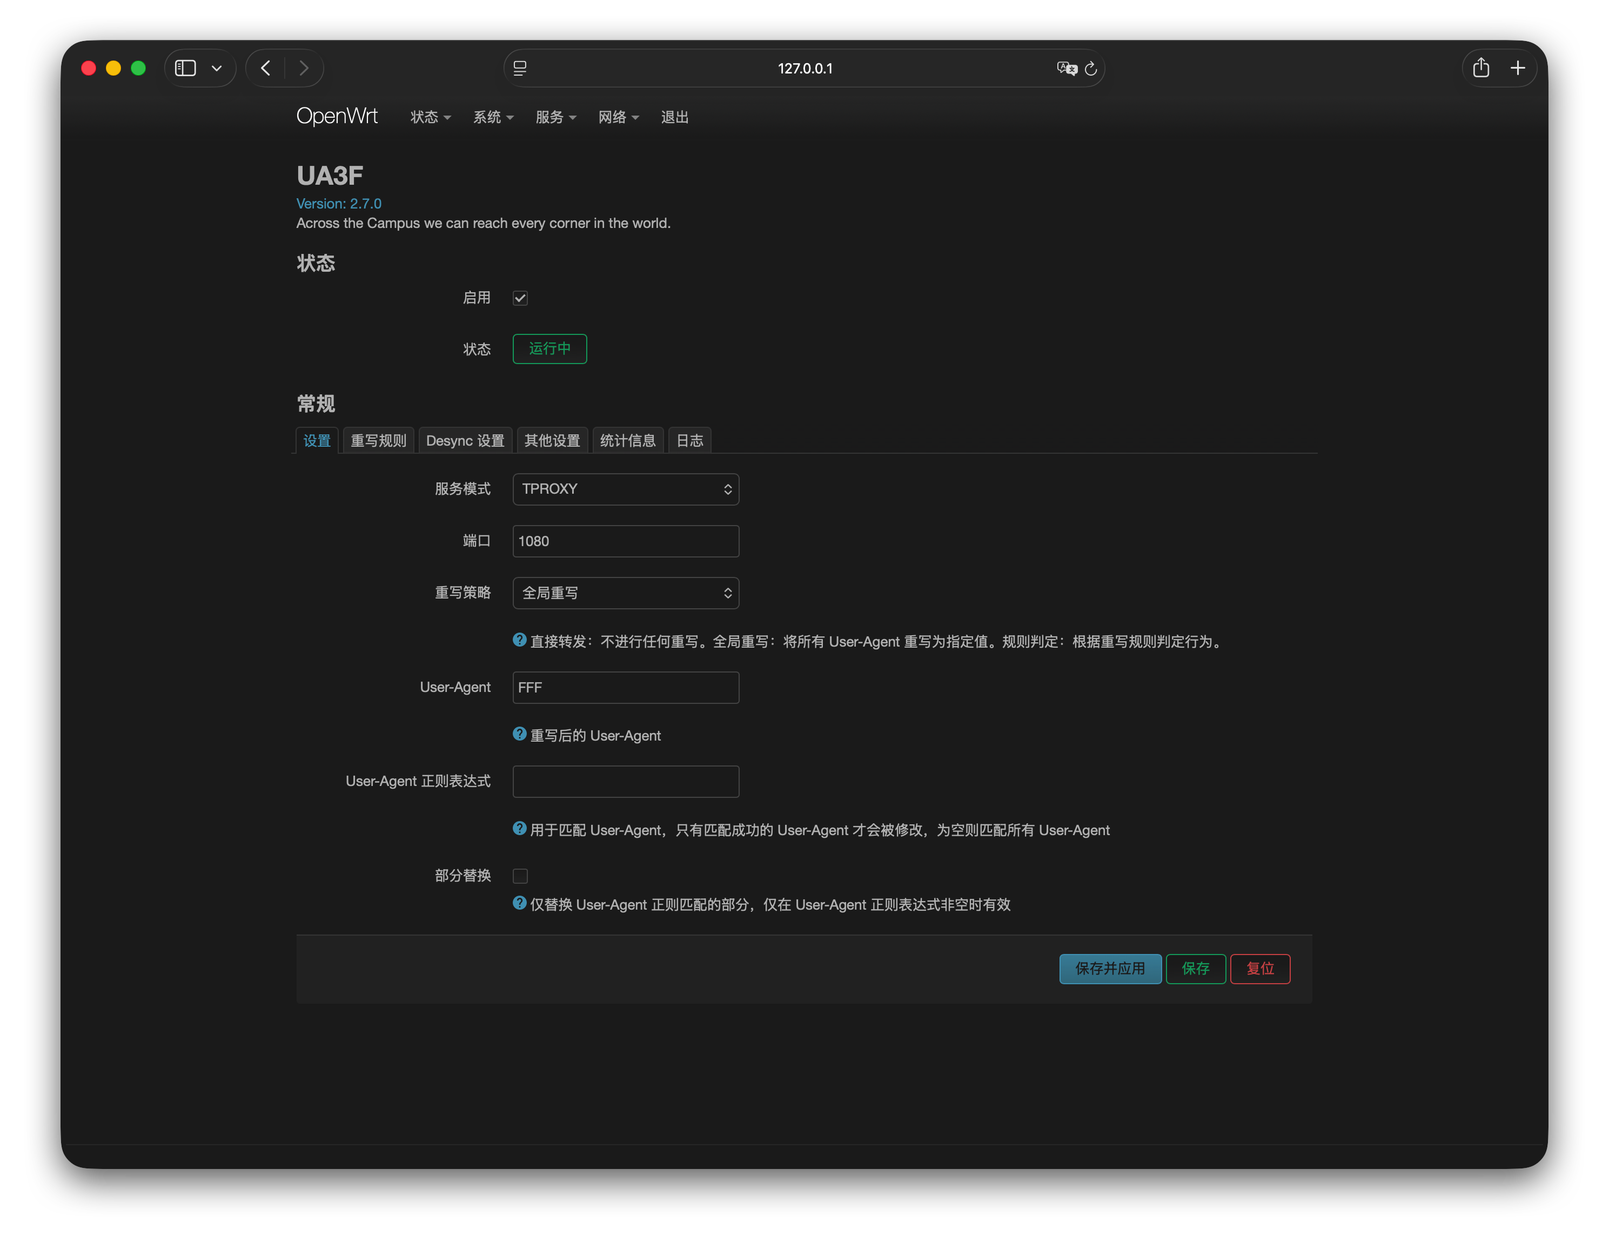Click the 保存并应用 button

coord(1110,969)
